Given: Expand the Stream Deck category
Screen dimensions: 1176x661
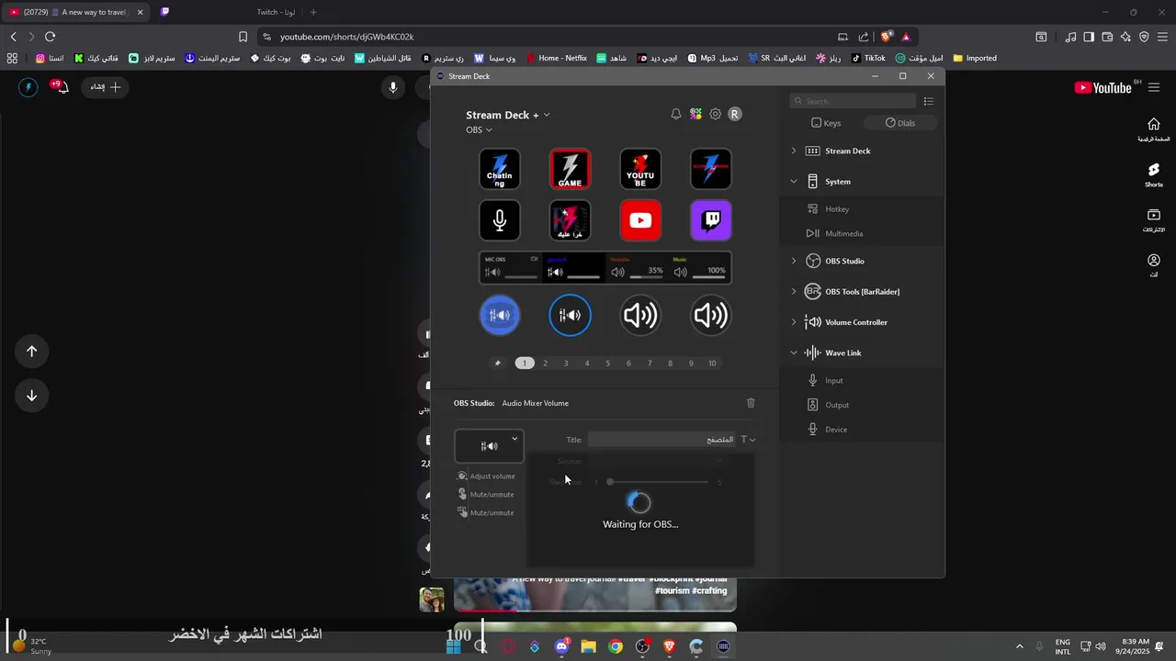Looking at the screenshot, I should click(x=794, y=151).
